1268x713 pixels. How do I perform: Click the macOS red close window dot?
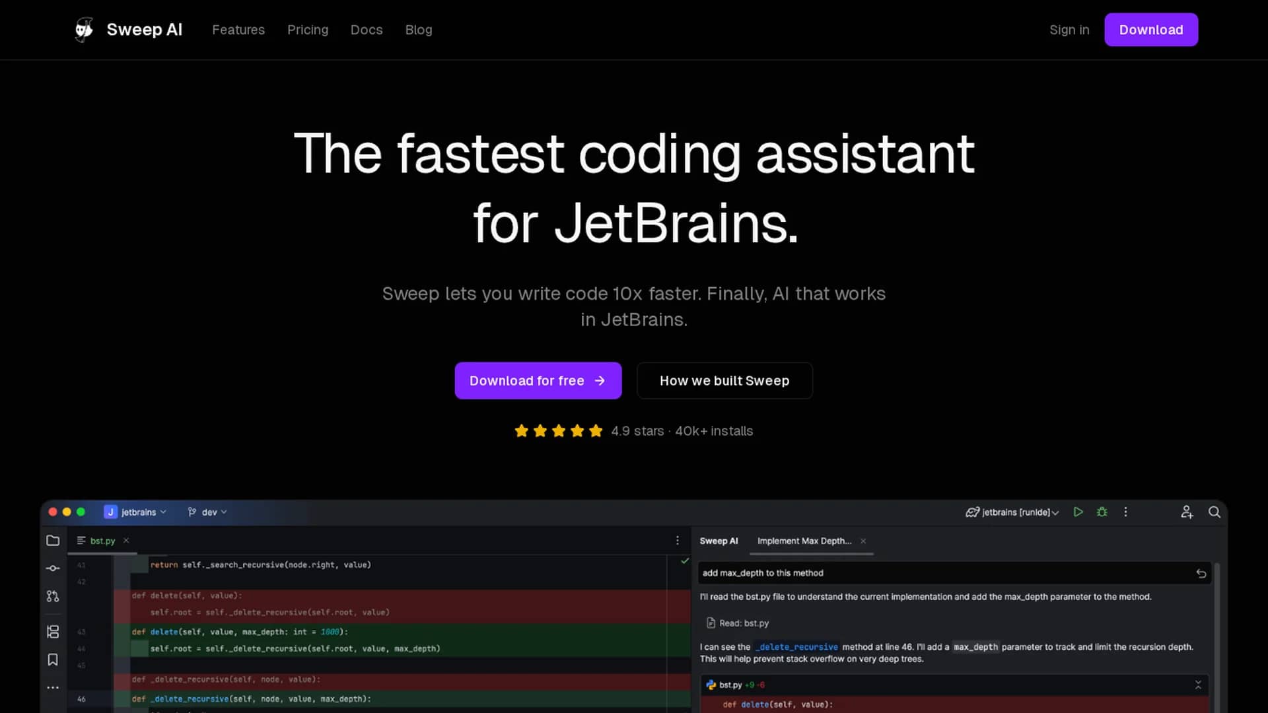click(53, 512)
